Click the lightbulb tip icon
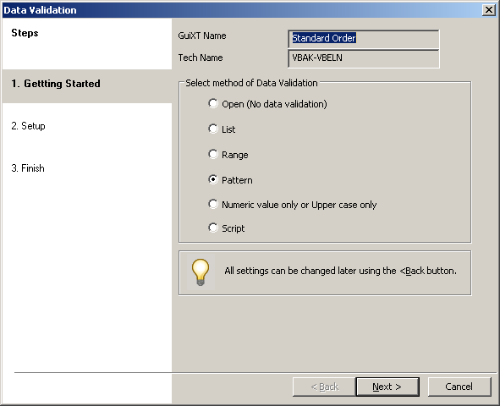Image resolution: width=500 pixels, height=406 pixels. coord(201,272)
